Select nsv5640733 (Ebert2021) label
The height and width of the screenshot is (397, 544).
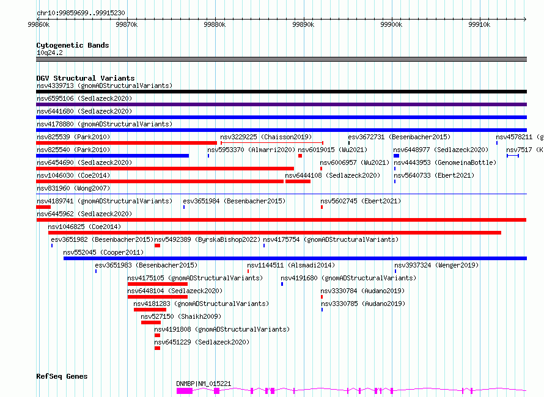click(x=434, y=175)
